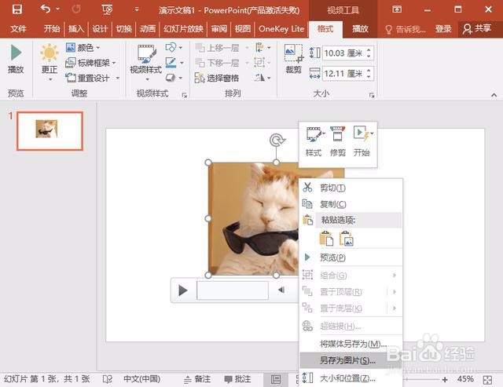Image resolution: width=503 pixels, height=387 pixels.
Task: Choose 剪切(T) from context menu
Action: pyautogui.click(x=351, y=188)
